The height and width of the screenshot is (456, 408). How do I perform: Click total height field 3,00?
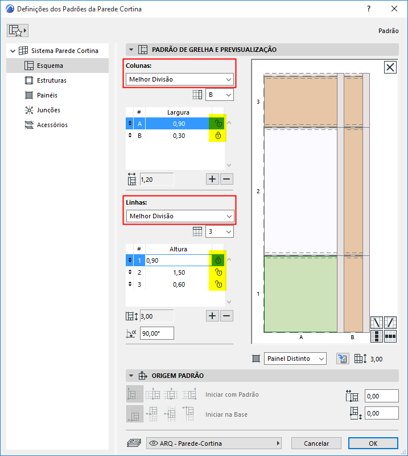[157, 316]
